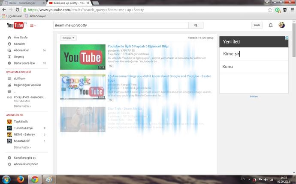
Task: Open the MuratAbiGF channel avatar
Action: (9, 141)
